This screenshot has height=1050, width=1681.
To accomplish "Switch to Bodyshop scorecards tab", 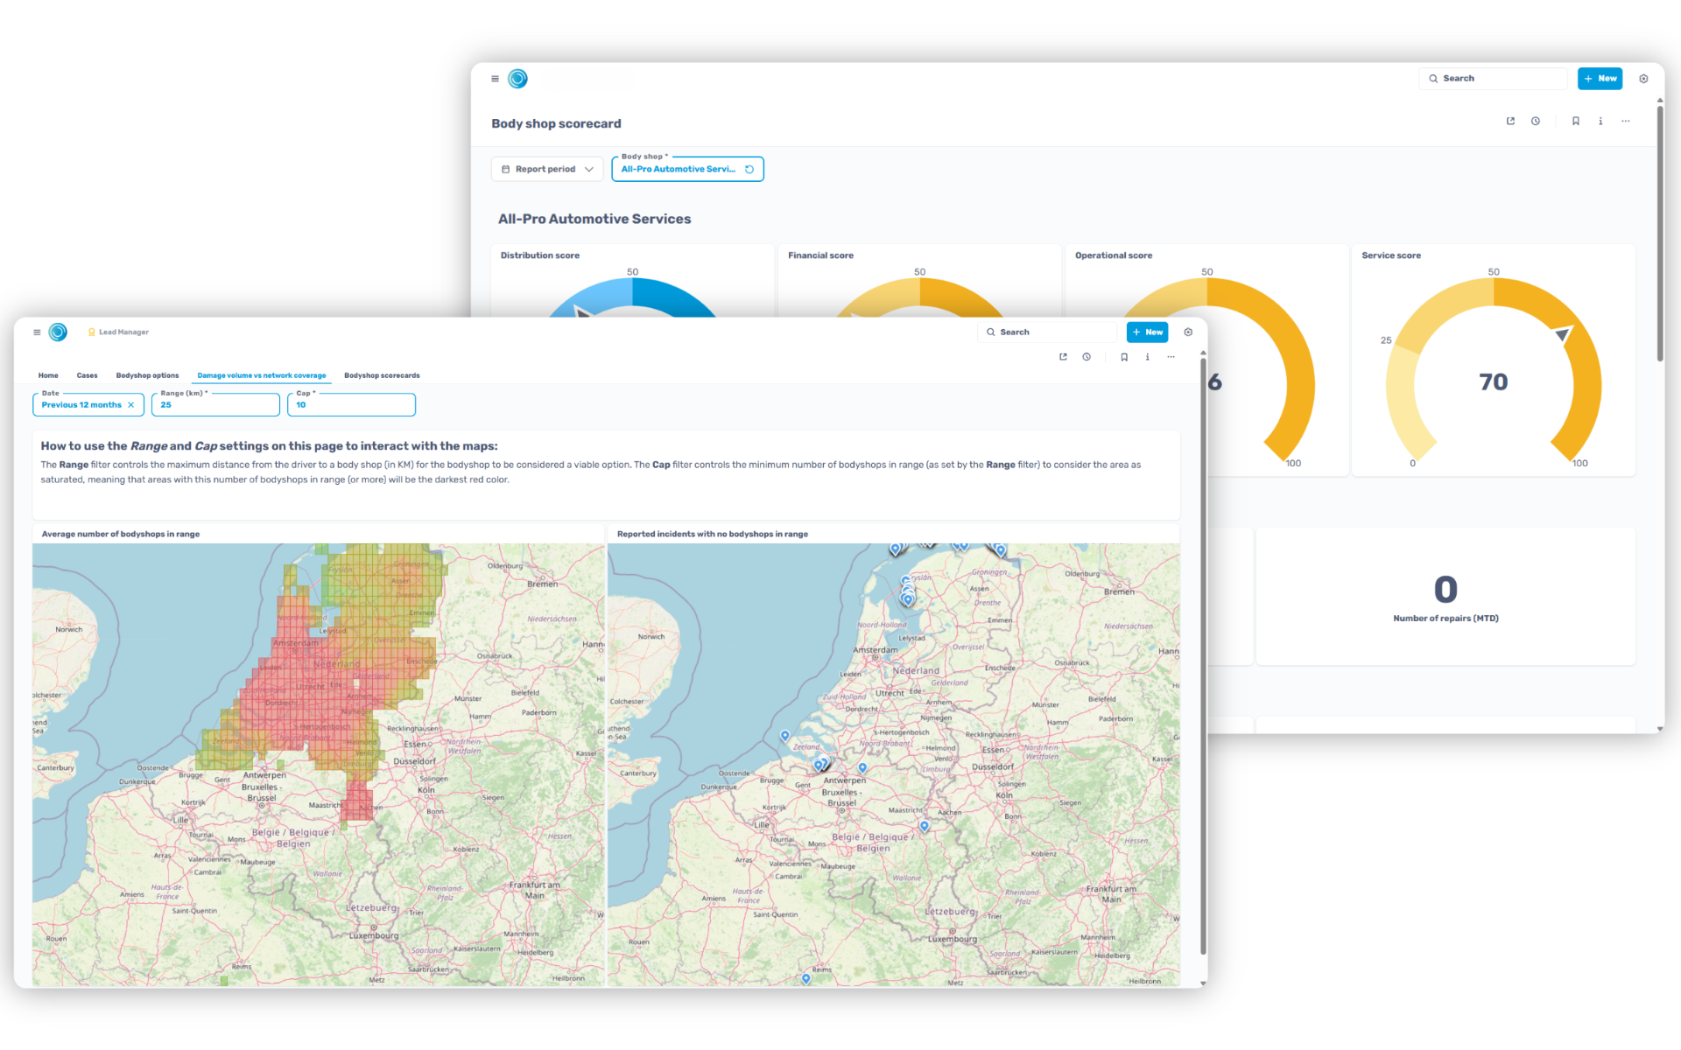I will pos(382,375).
